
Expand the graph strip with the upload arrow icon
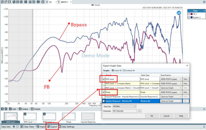coord(204,109)
